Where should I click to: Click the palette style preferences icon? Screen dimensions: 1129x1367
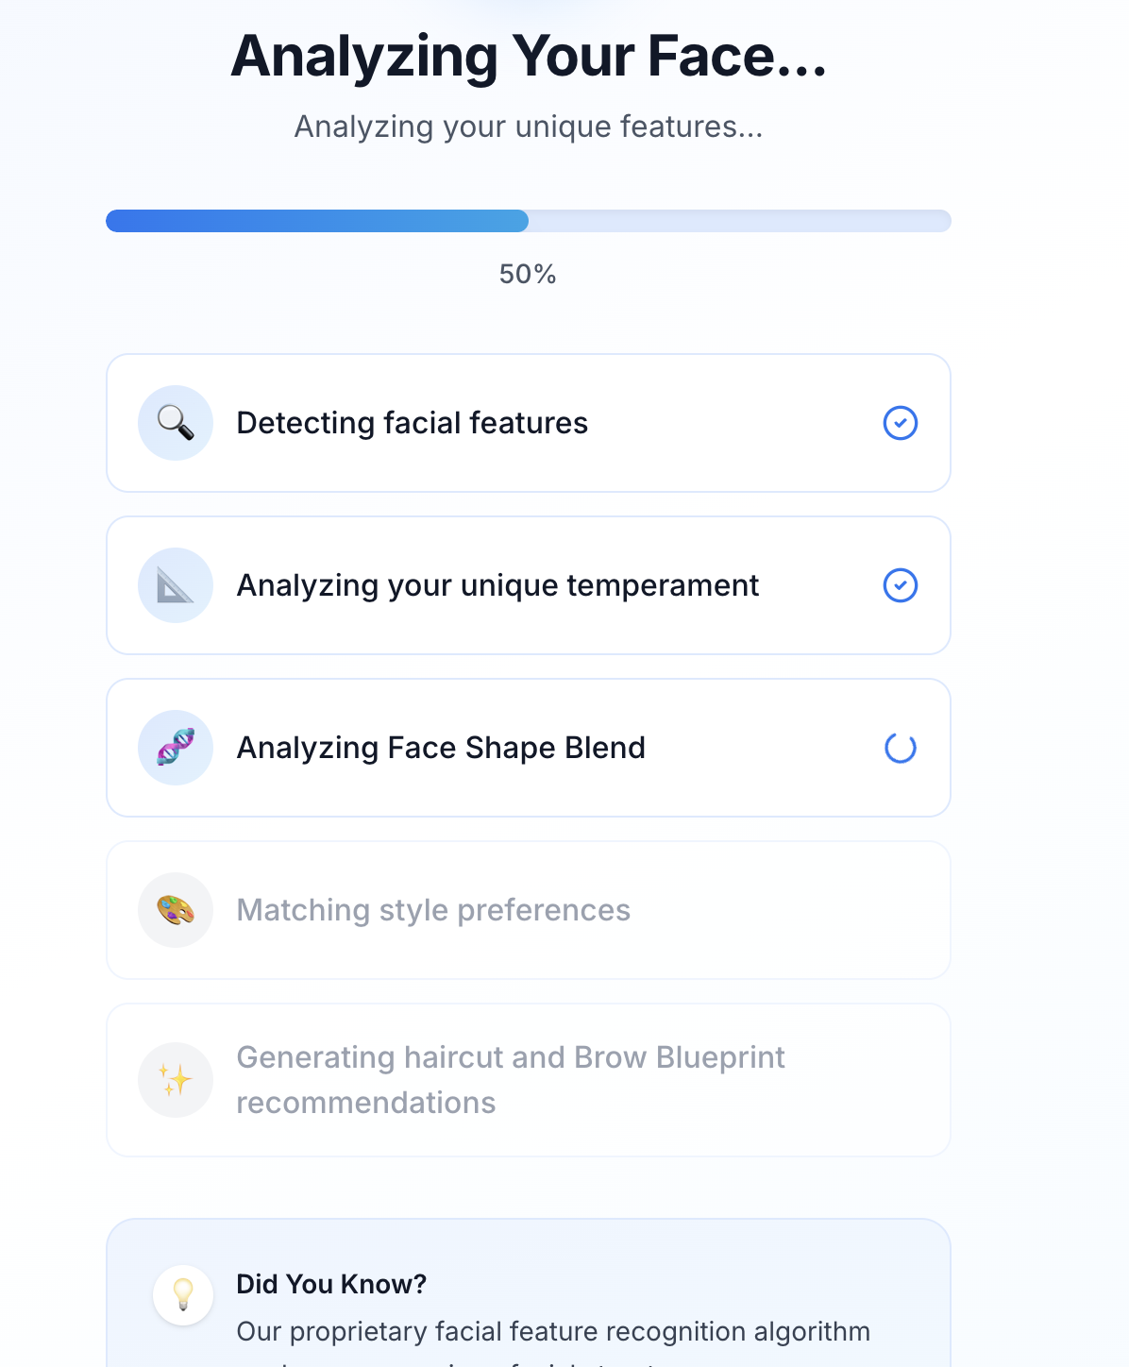(x=176, y=910)
